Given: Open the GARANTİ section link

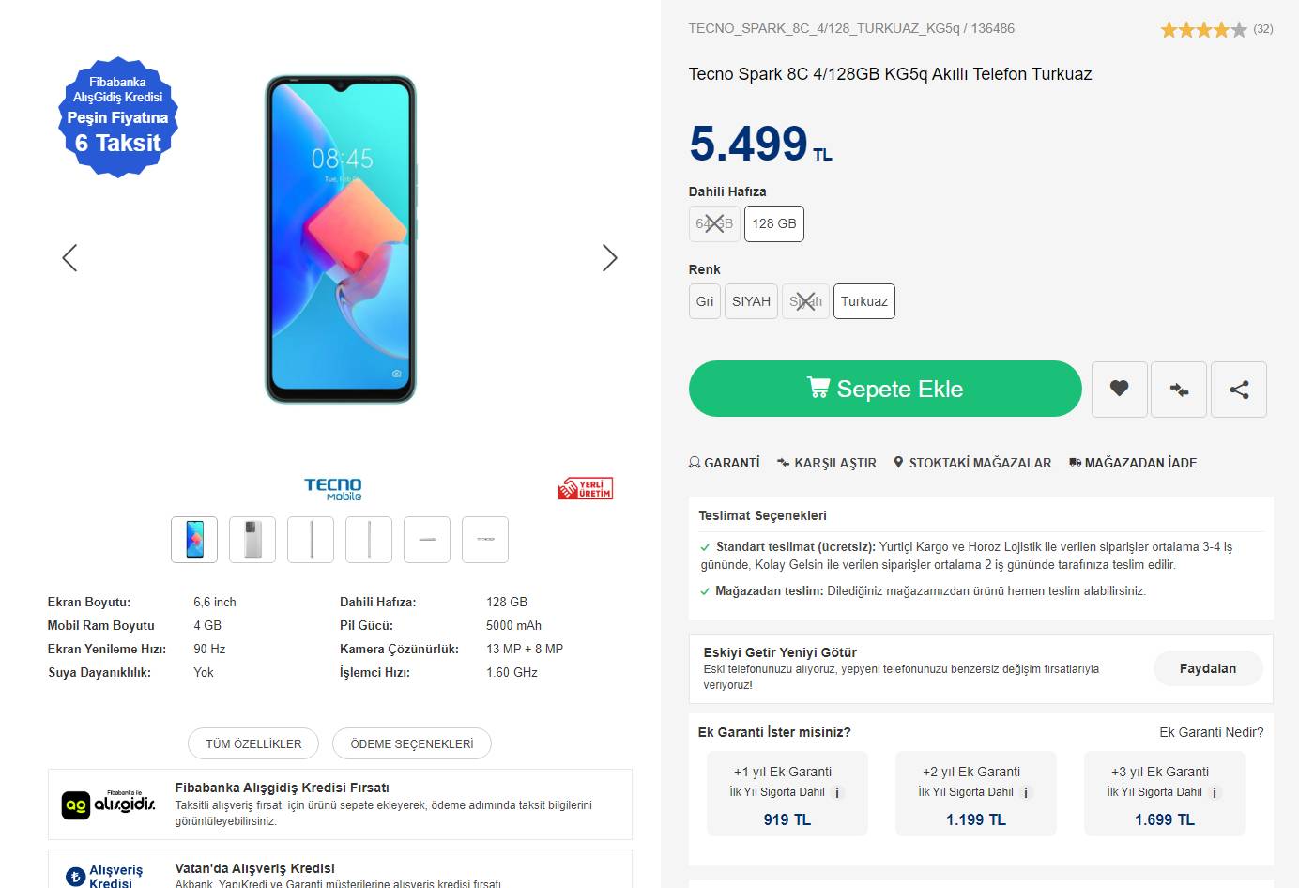Looking at the screenshot, I should point(725,463).
